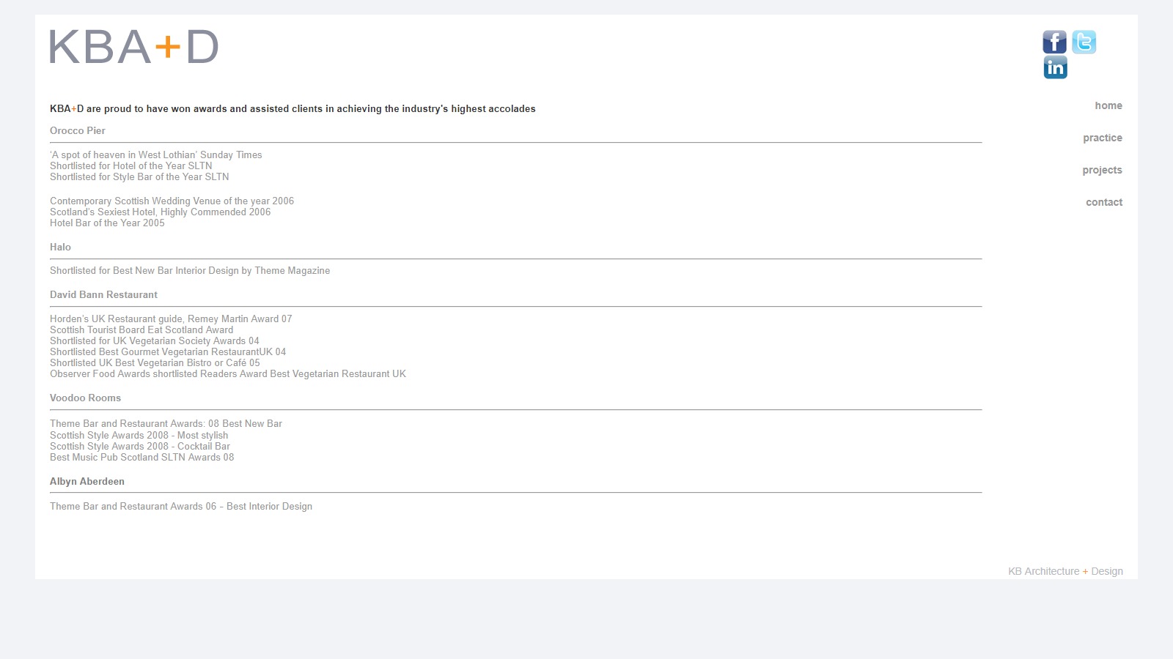
Task: Open the LinkedIn social icon
Action: pos(1056,67)
